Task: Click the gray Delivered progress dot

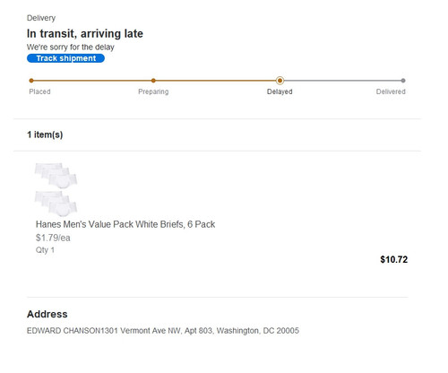Action: [403, 81]
